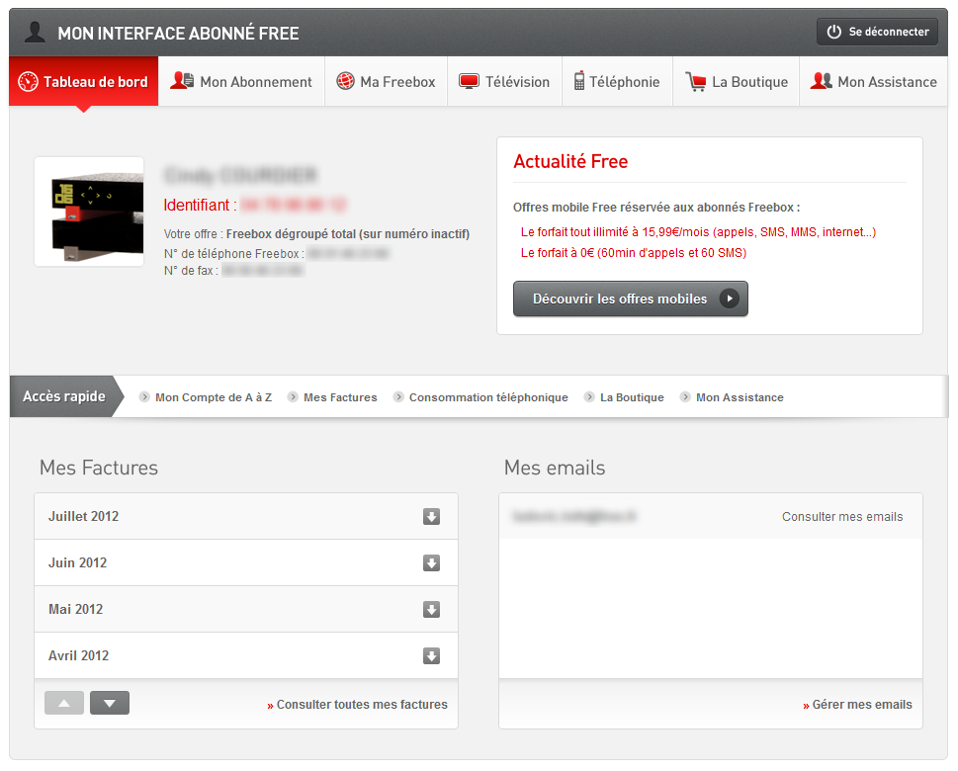Click the dashboard gauge icon
The height and width of the screenshot is (771, 958).
28,81
